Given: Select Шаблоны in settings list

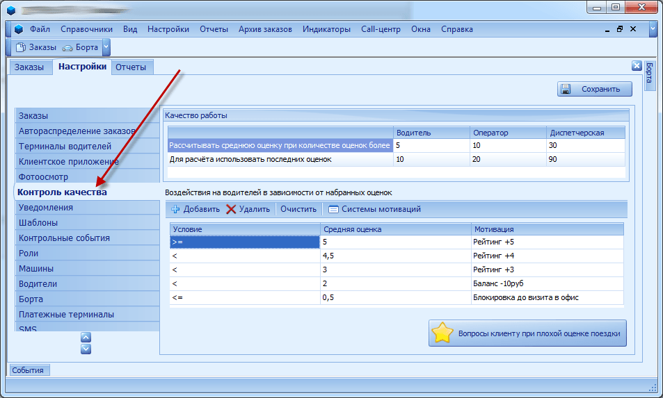Looking at the screenshot, I should (88, 222).
